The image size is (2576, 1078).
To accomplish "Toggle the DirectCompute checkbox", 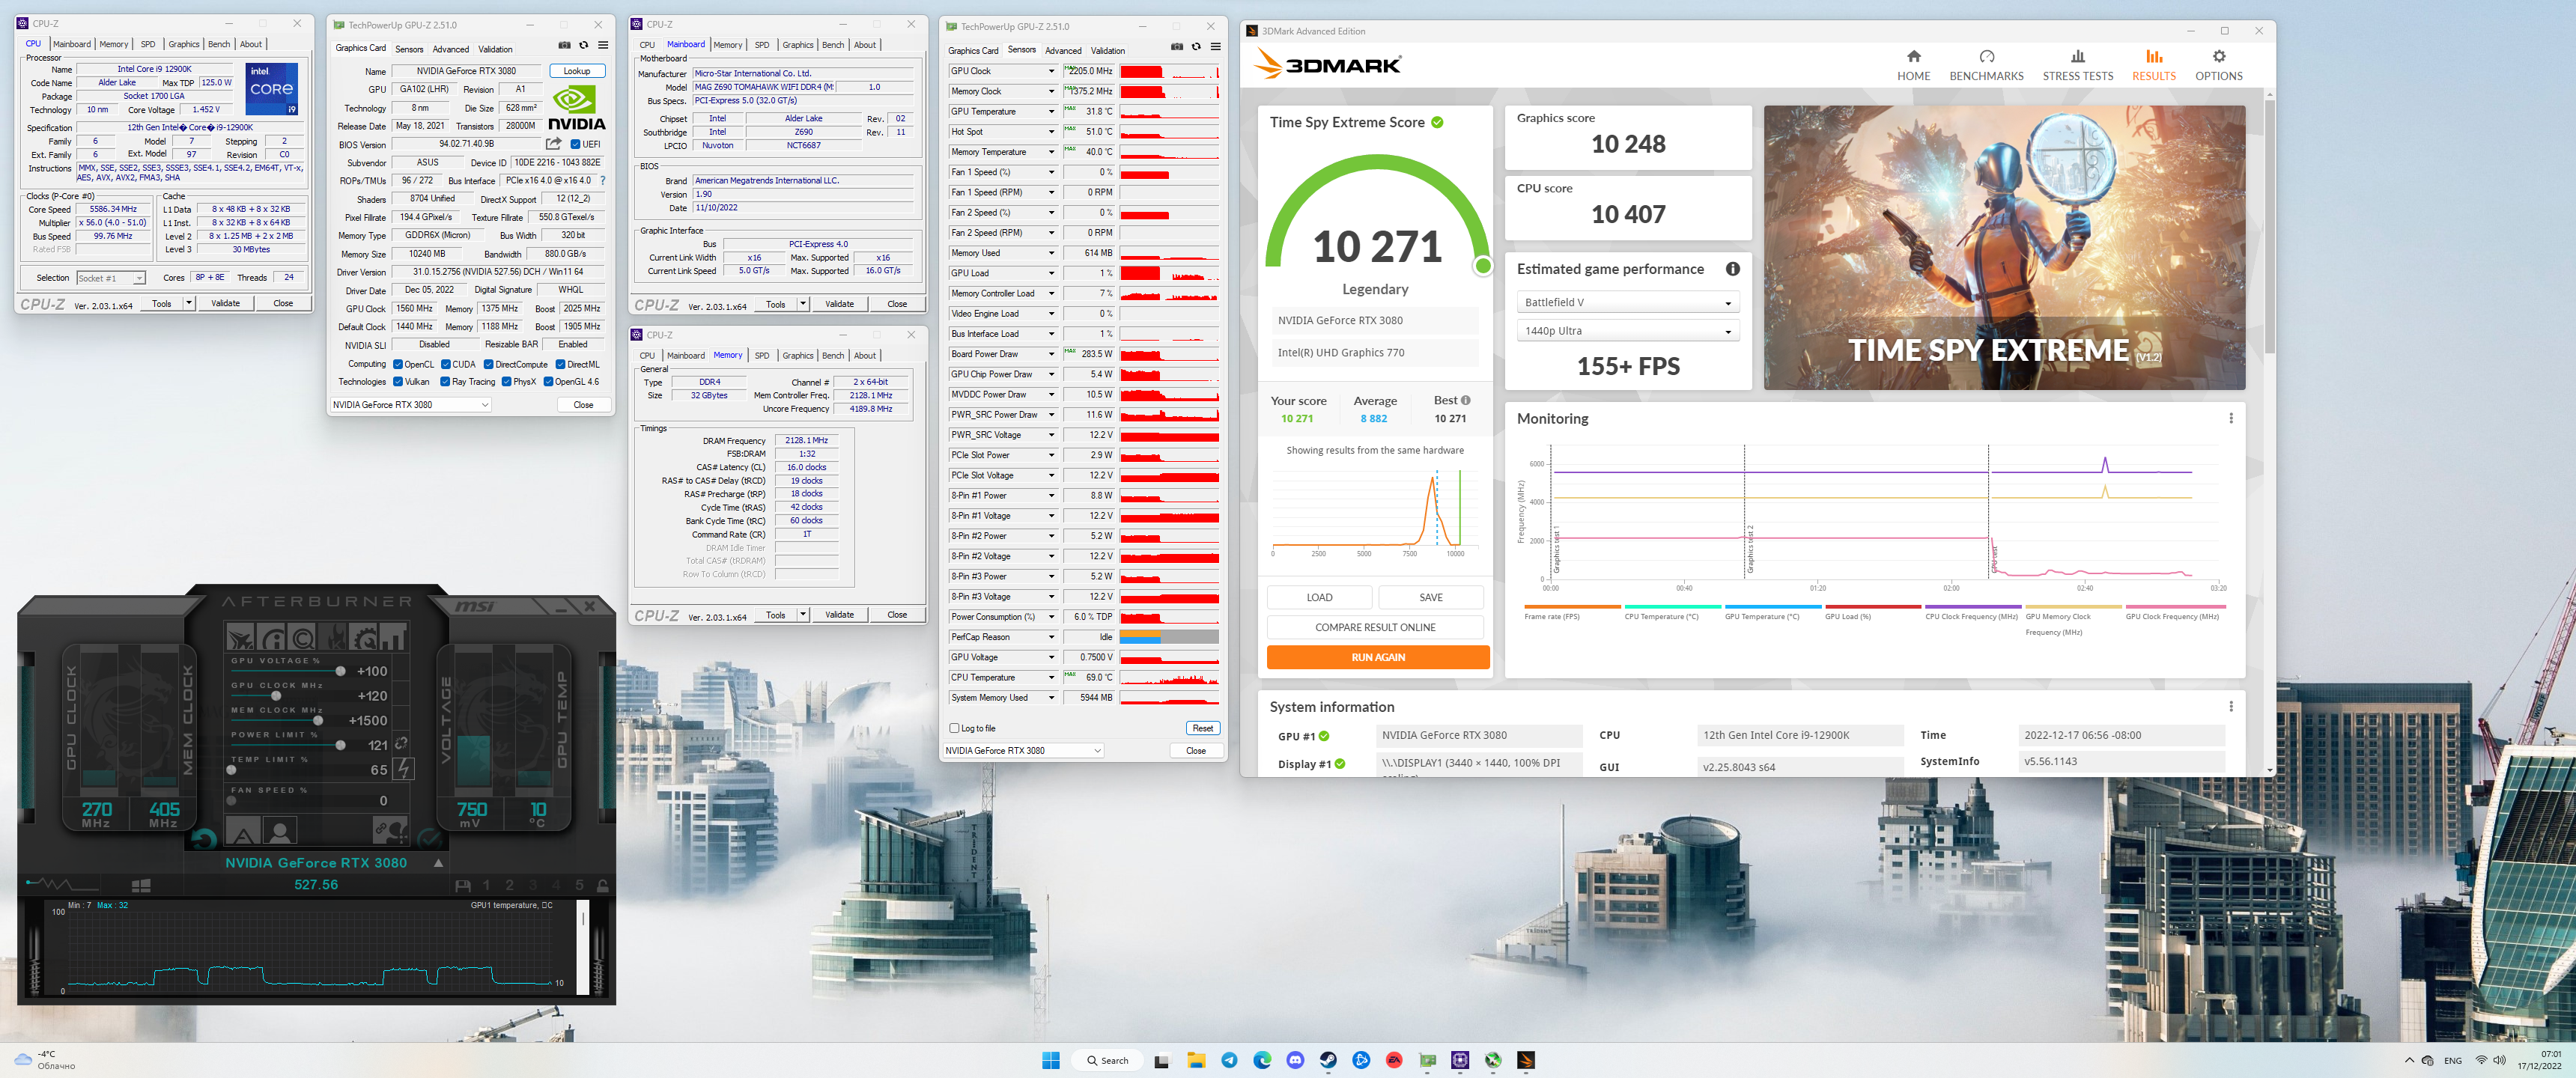I will pos(488,364).
